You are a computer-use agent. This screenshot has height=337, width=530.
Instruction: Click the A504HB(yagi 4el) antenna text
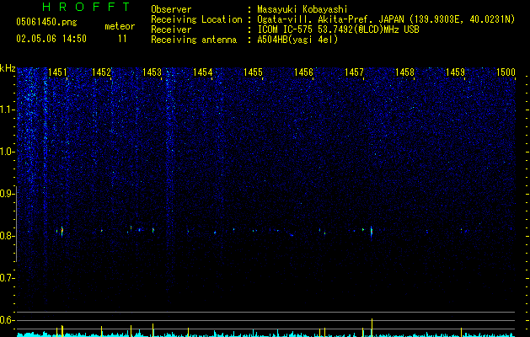[297, 40]
